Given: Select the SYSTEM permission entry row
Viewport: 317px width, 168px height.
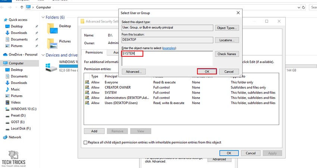Looking at the screenshot, I should pyautogui.click(x=181, y=93).
